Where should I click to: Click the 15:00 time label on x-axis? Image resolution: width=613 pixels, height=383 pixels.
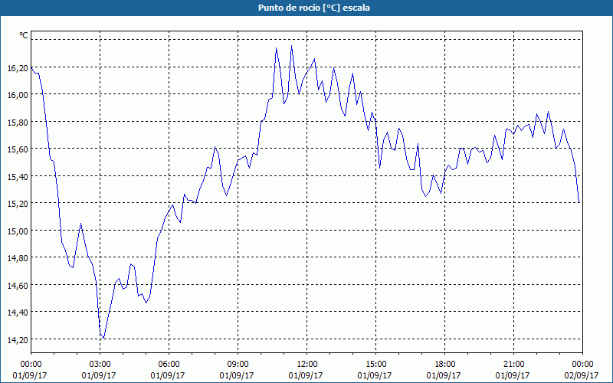click(x=376, y=365)
